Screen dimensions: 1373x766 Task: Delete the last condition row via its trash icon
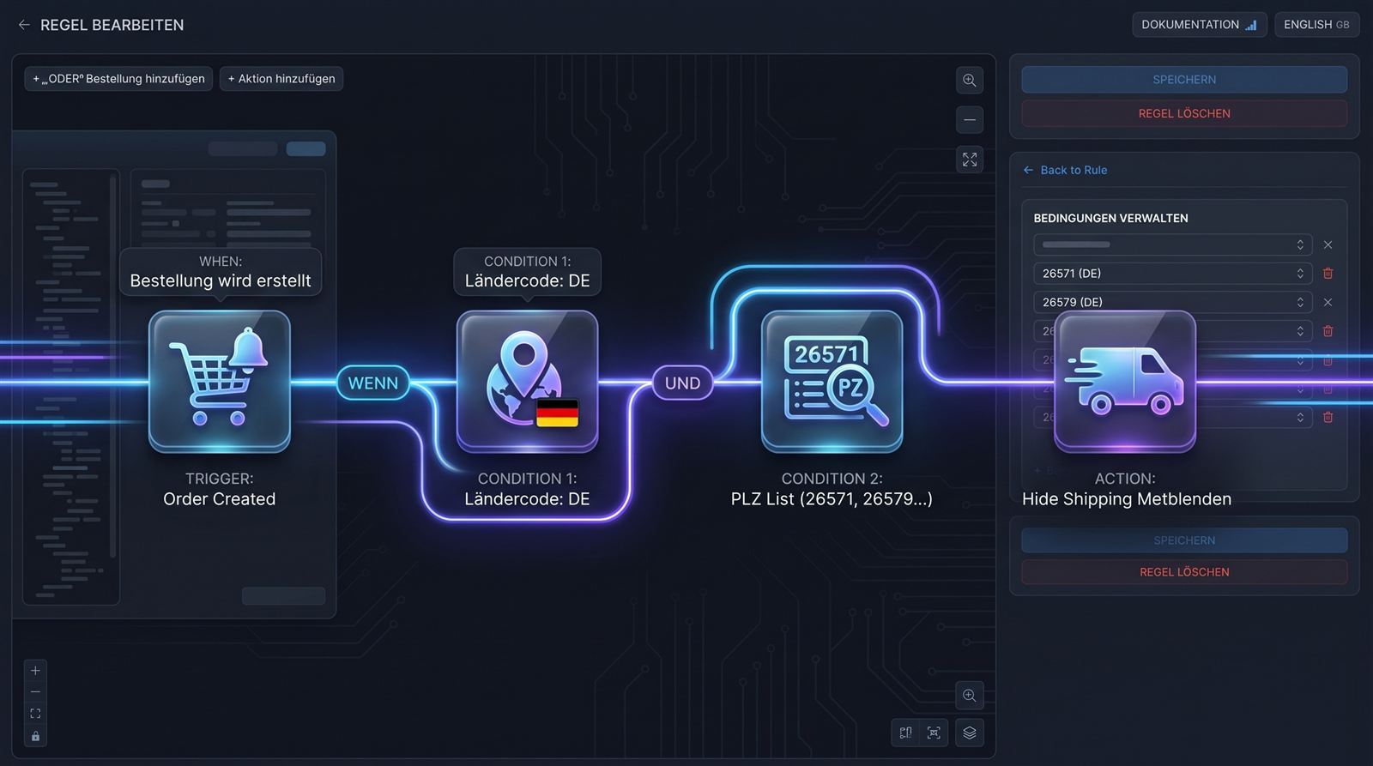click(x=1328, y=417)
